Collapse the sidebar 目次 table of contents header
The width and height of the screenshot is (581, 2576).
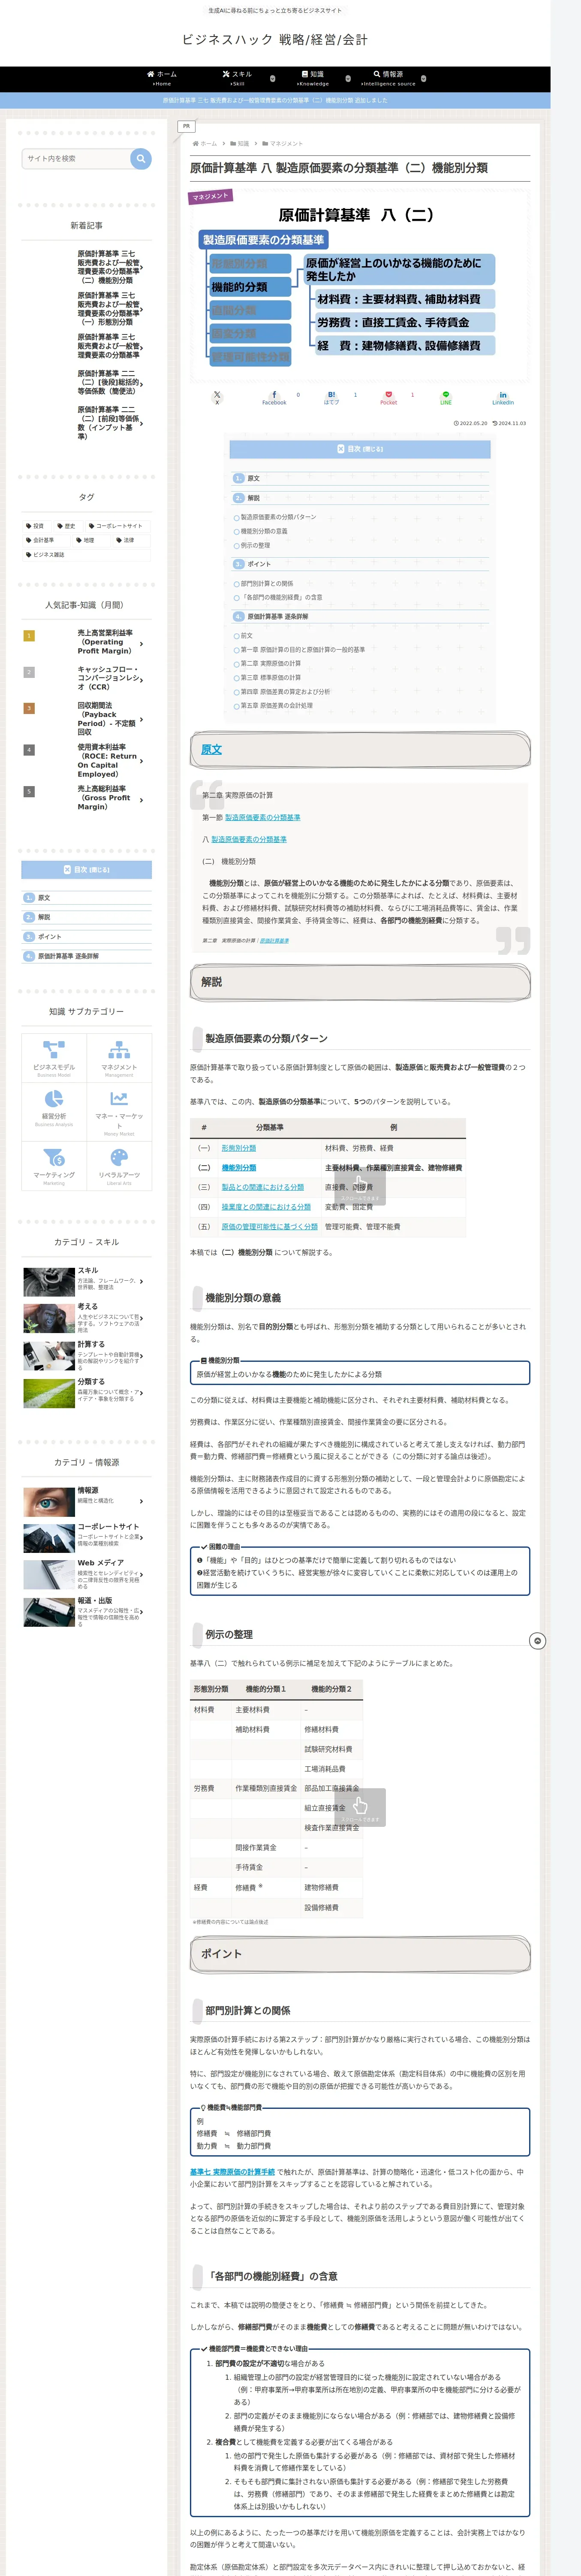point(87,870)
